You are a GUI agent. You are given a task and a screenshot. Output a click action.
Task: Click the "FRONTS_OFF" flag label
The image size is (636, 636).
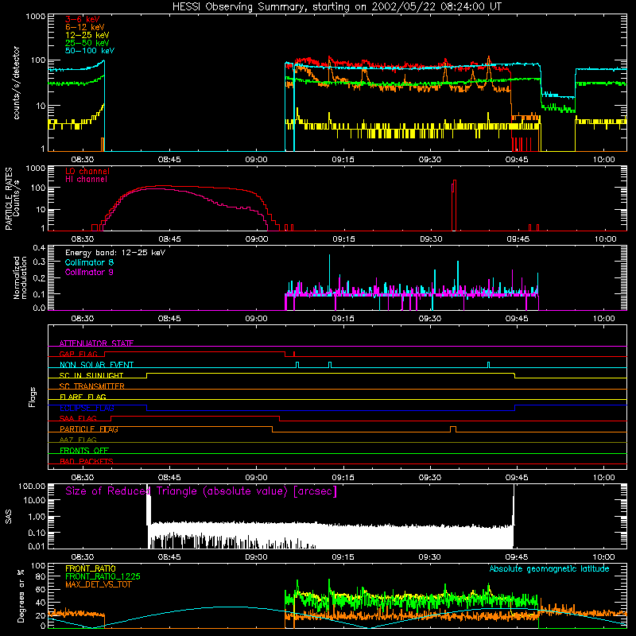tap(84, 451)
